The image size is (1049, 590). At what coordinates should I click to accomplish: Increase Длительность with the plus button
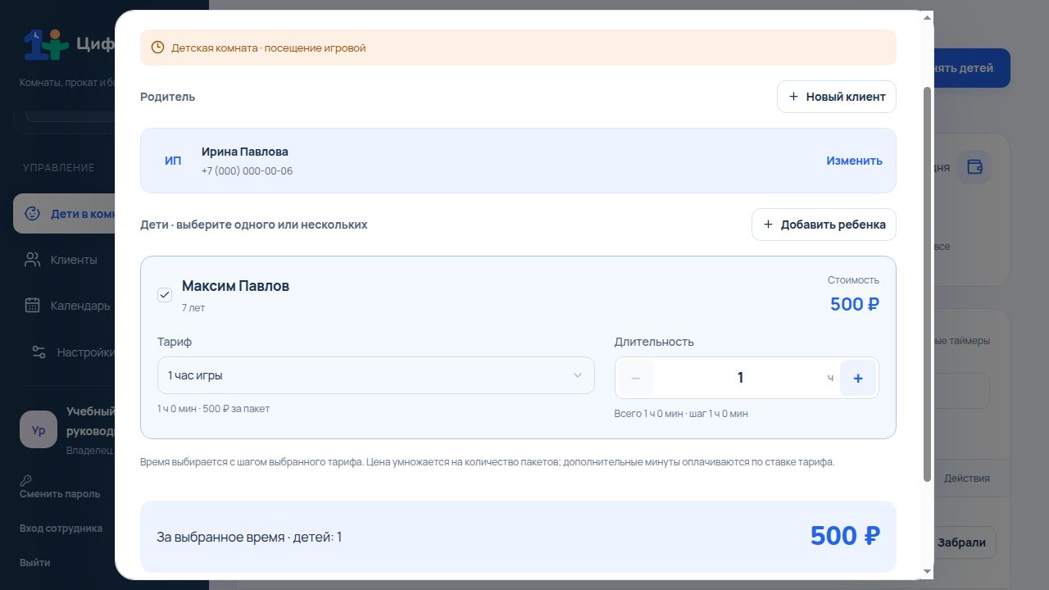[858, 378]
